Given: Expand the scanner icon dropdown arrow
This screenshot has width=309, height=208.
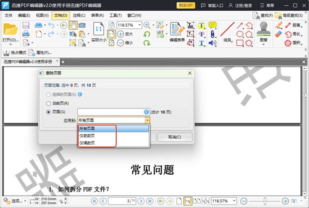Looking at the screenshot, I should pos(45,25).
